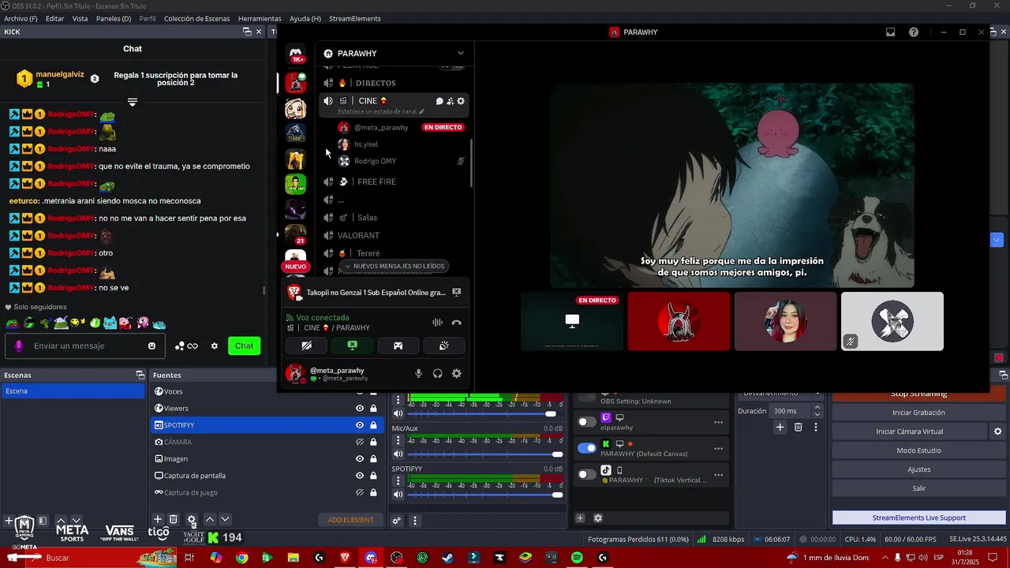Screen dimensions: 1010x568
Task: Select FREE FIRE voice channel
Action: pyautogui.click(x=376, y=181)
